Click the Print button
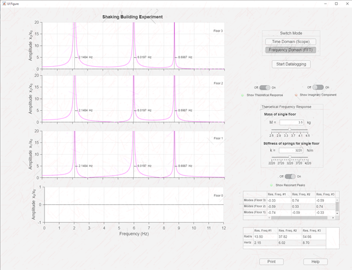Screen dimensions: 352x270 click(271, 262)
